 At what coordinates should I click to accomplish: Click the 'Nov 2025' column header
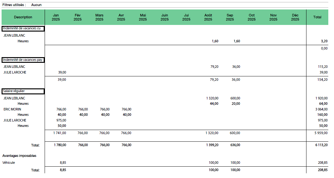273,17
